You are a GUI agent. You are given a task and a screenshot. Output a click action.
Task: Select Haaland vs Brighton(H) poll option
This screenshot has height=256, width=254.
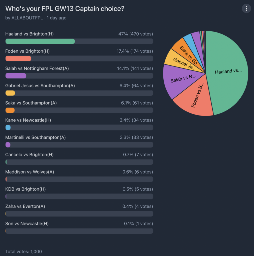[30, 34]
